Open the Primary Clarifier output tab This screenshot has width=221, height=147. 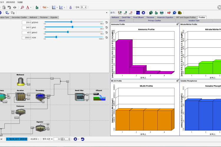coord(154,21)
